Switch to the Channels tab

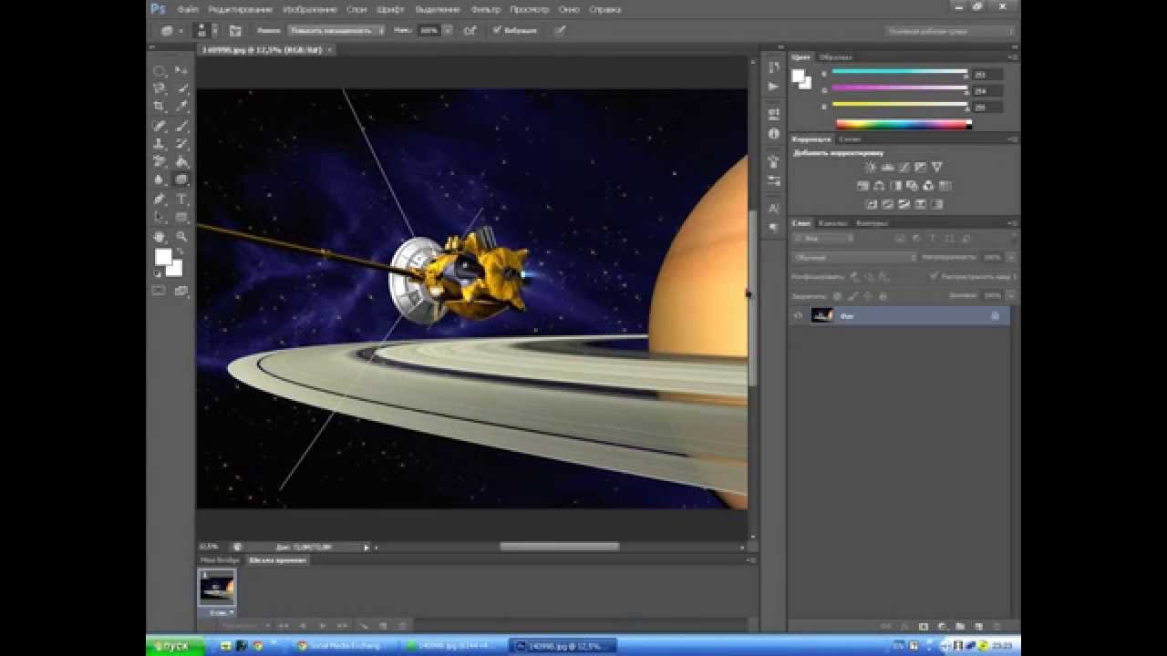pos(832,222)
